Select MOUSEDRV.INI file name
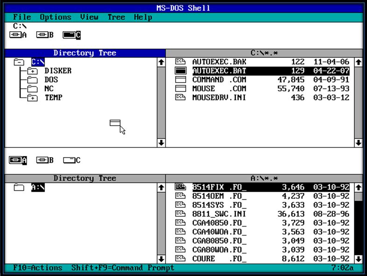The width and height of the screenshot is (367, 276). 219,97
